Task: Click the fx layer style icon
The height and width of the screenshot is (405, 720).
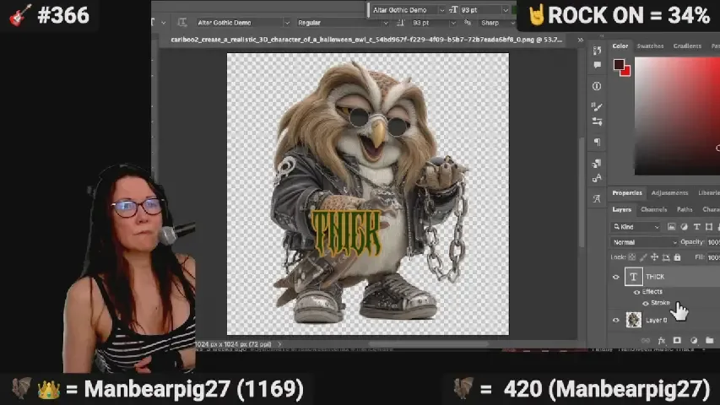Action: point(663,340)
